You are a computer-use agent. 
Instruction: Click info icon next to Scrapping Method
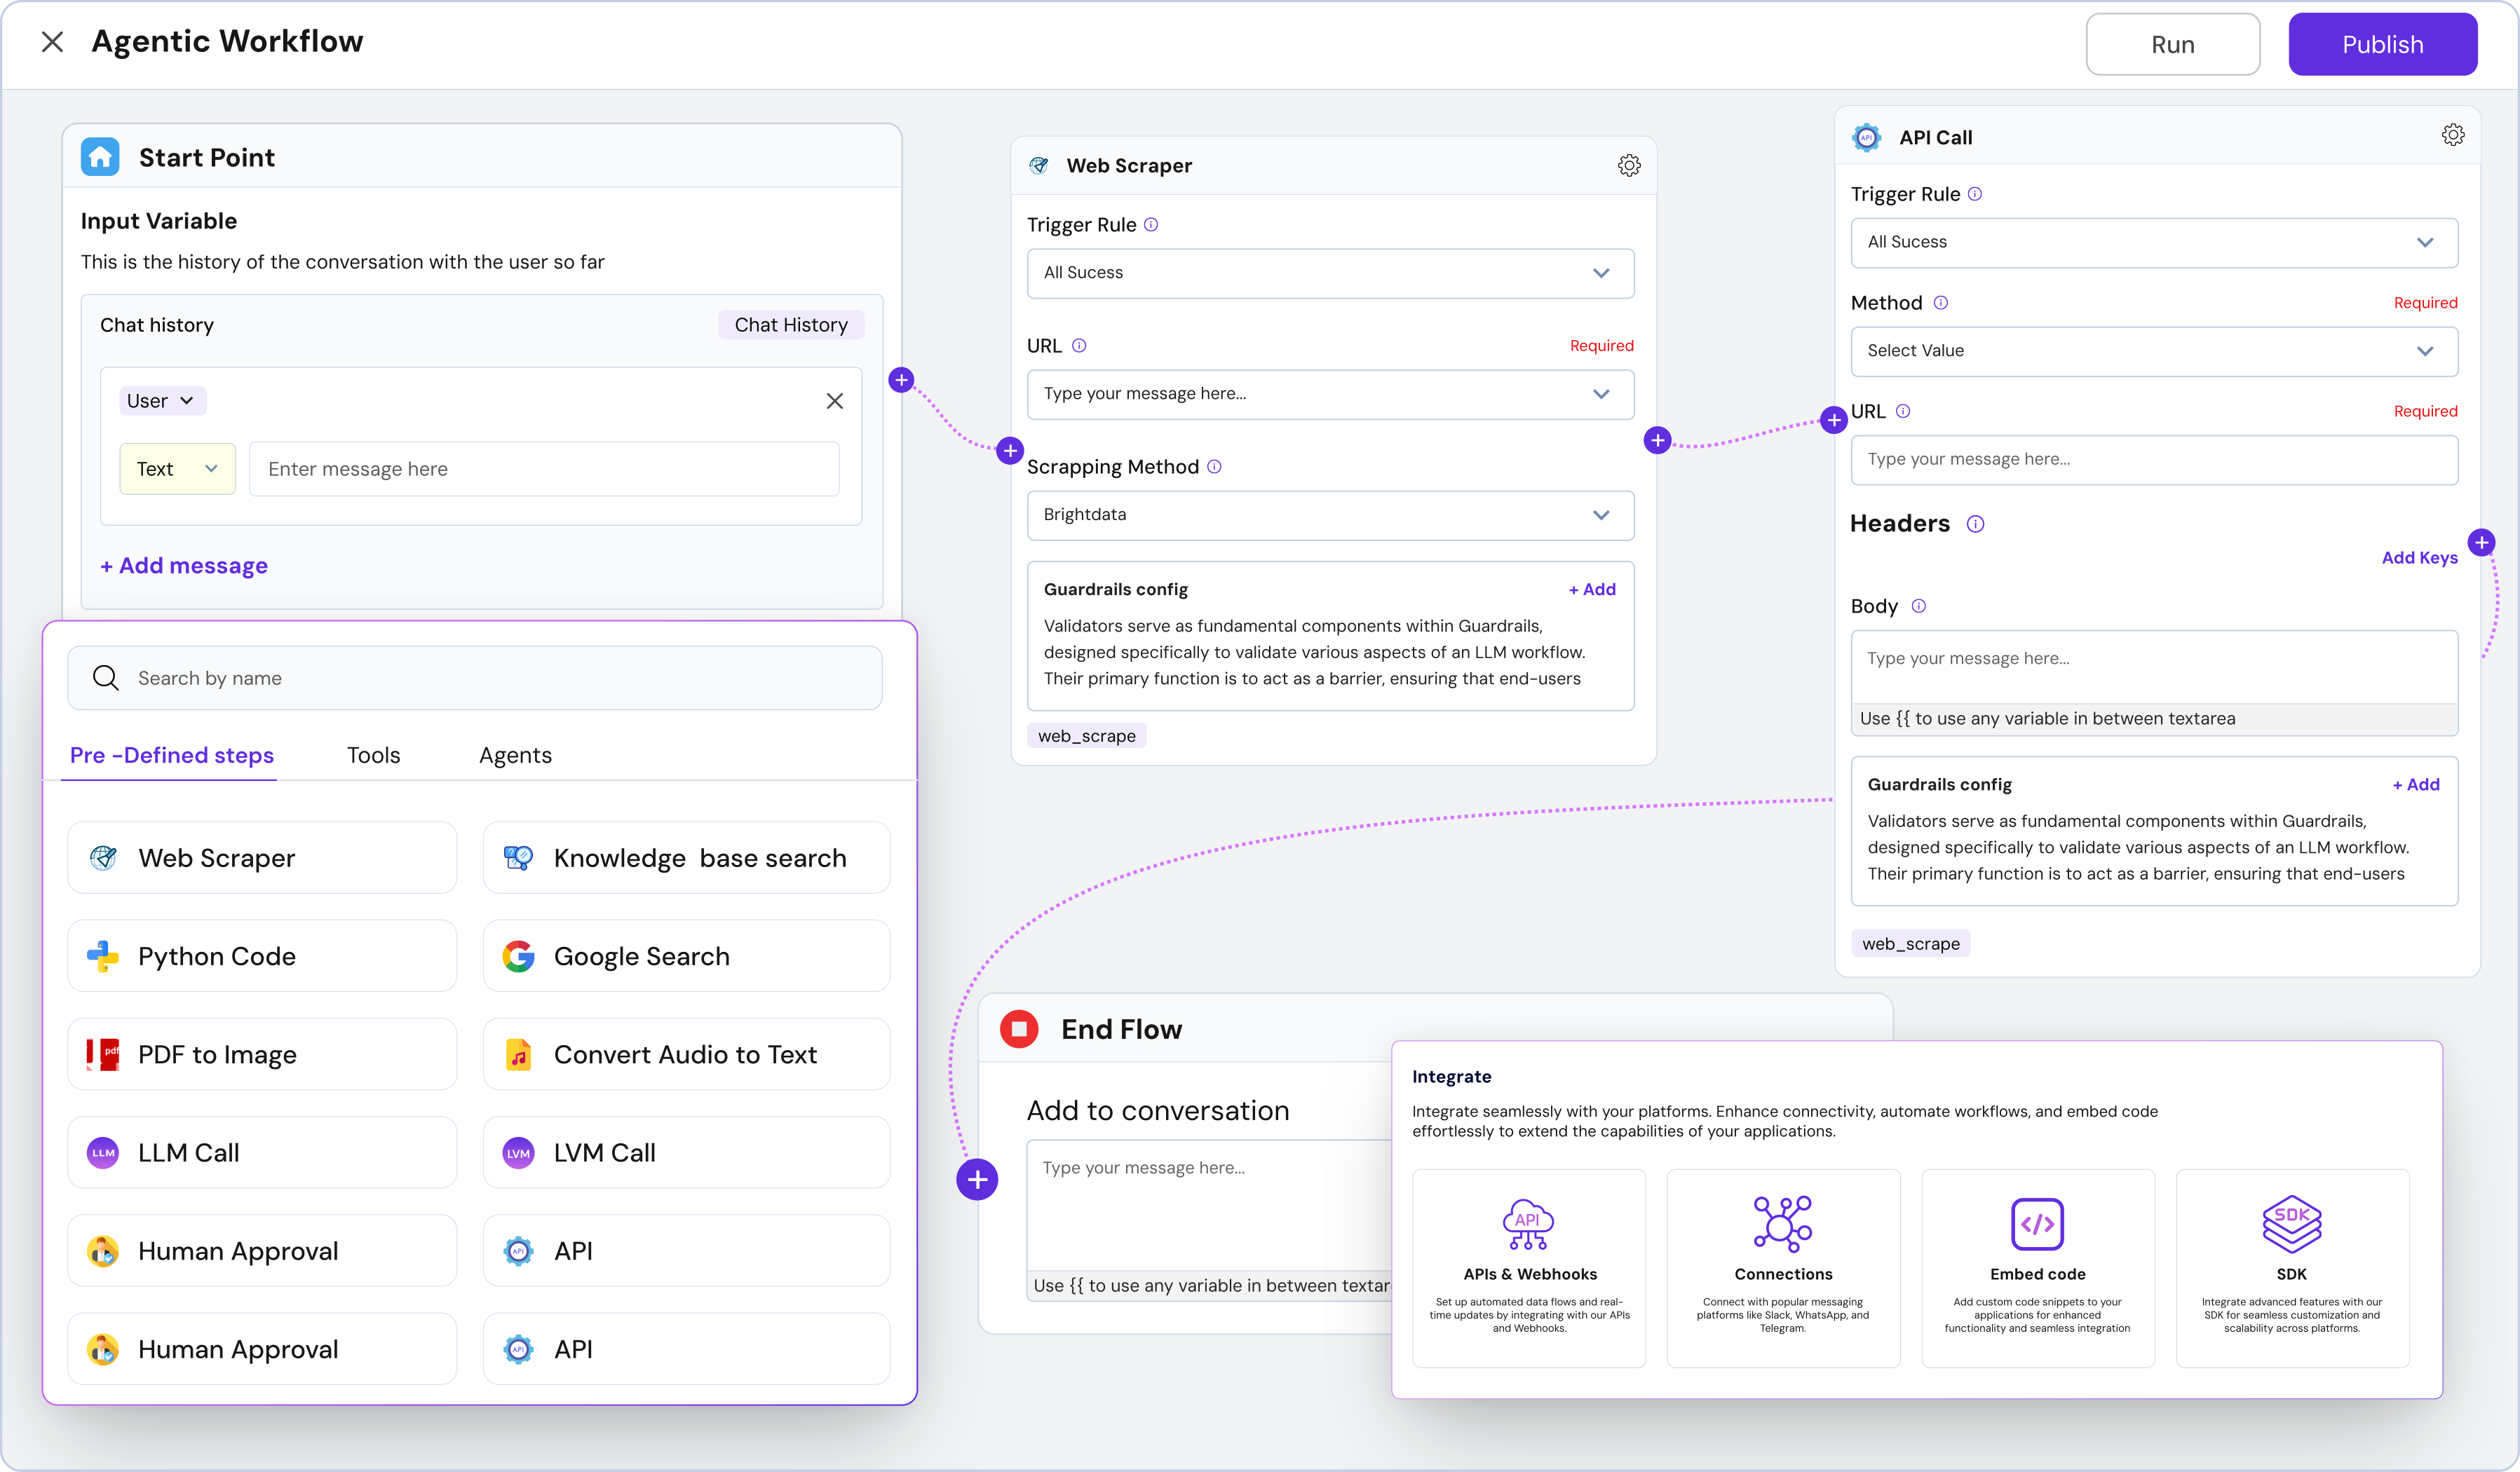click(x=1214, y=467)
